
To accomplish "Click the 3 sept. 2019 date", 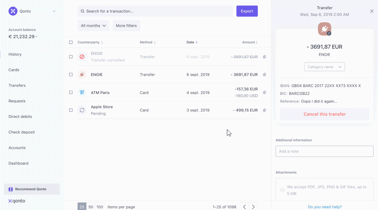I will [198, 110].
